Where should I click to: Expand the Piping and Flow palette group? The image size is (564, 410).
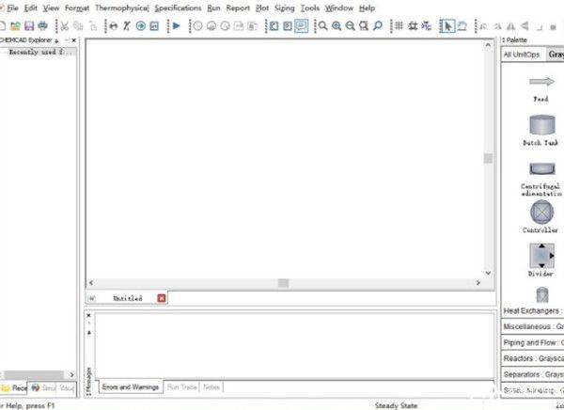532,342
